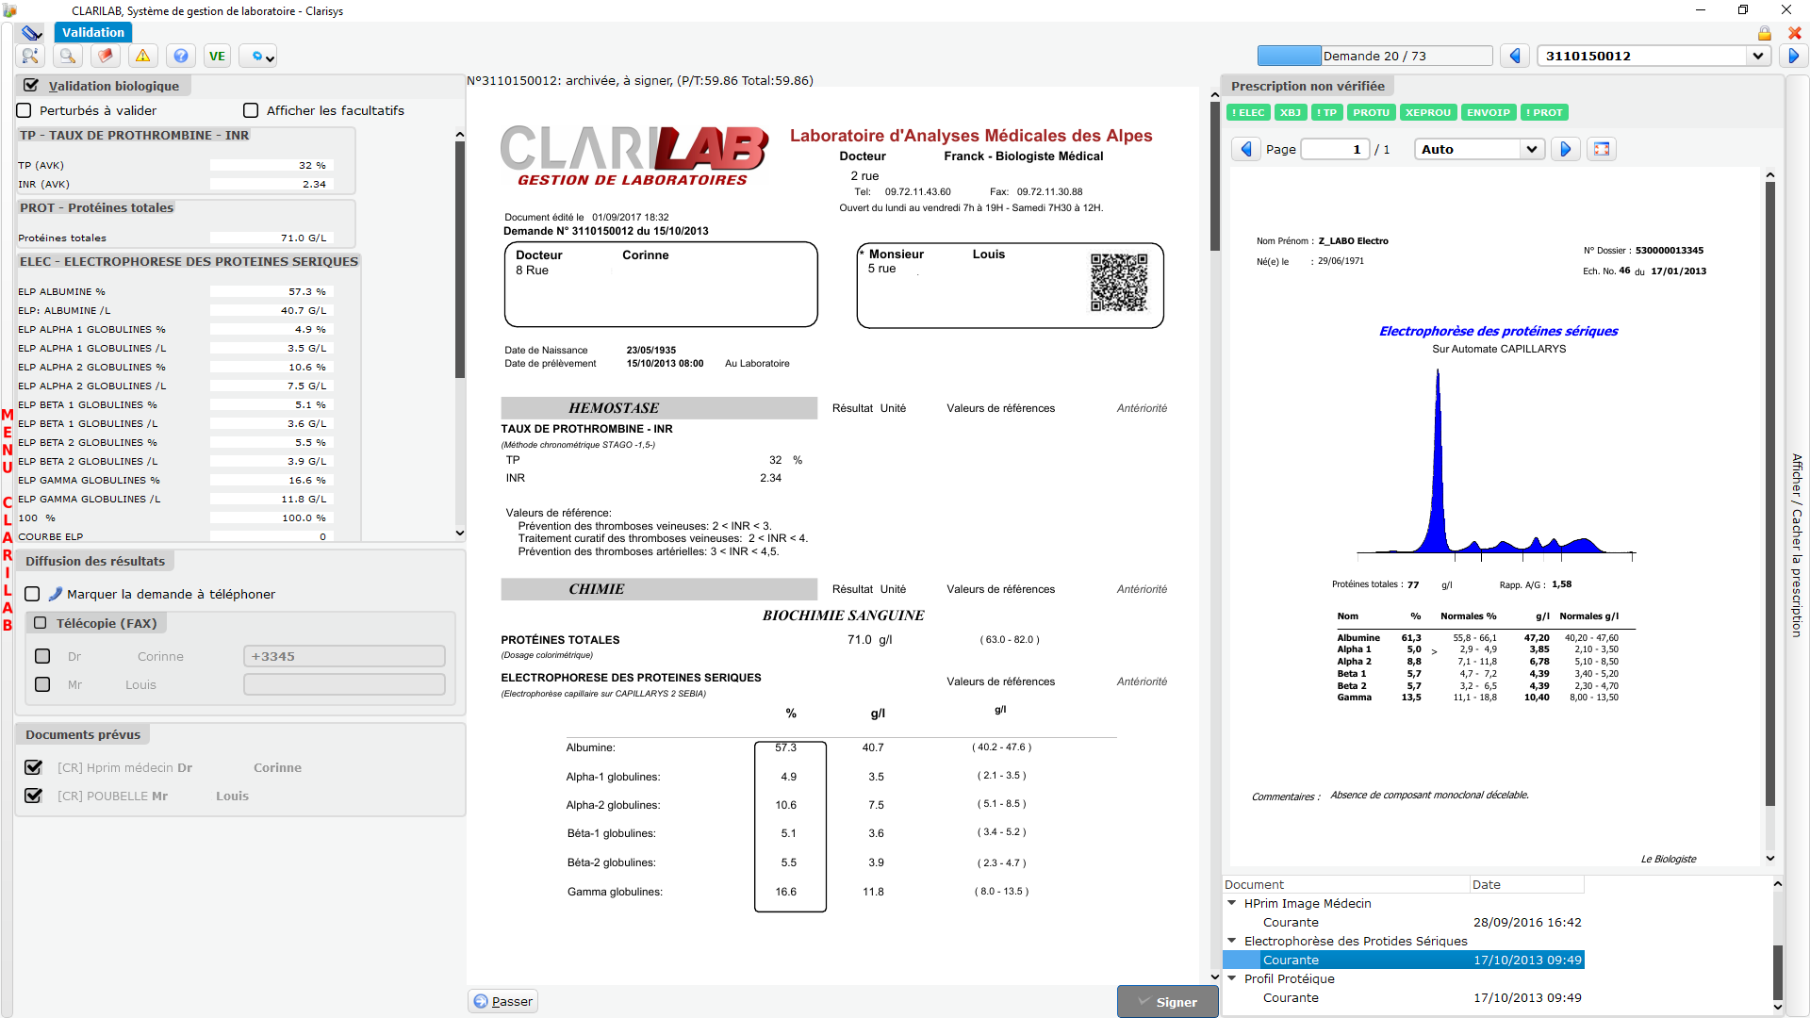This screenshot has height=1018, width=1810.
Task: Uncheck the [CR] Hprim médecin document
Action: pyautogui.click(x=34, y=767)
